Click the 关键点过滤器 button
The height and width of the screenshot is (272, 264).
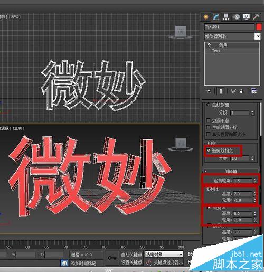click(168, 262)
